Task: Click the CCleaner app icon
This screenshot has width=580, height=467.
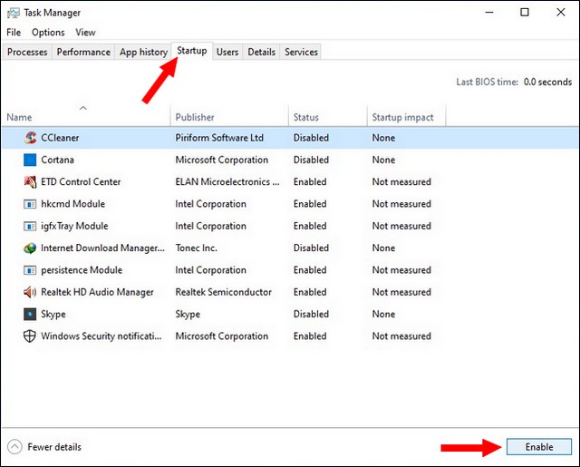Action: coord(30,138)
